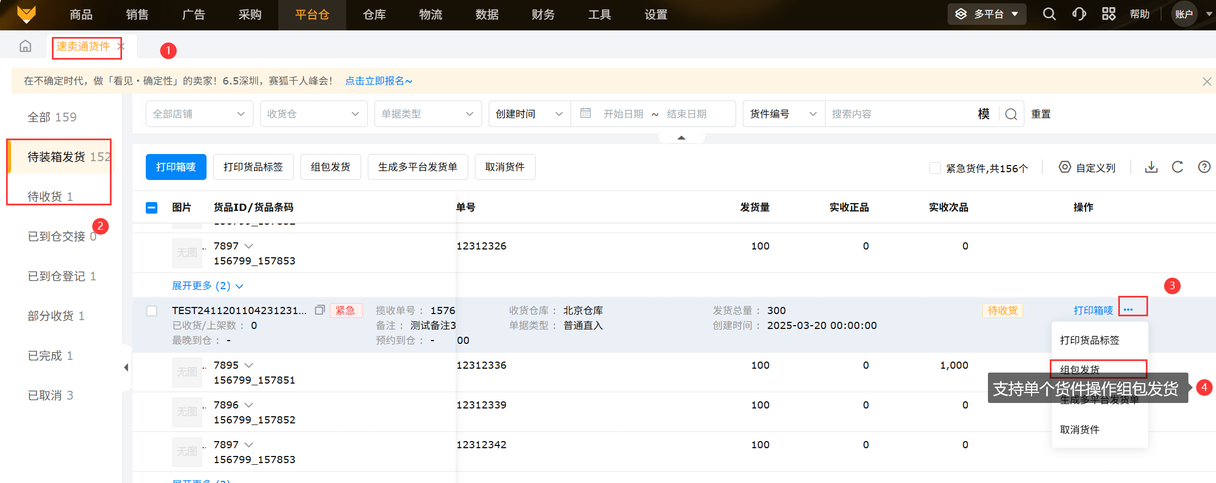Open the 单据类型 dropdown
This screenshot has width=1216, height=483.
427,114
